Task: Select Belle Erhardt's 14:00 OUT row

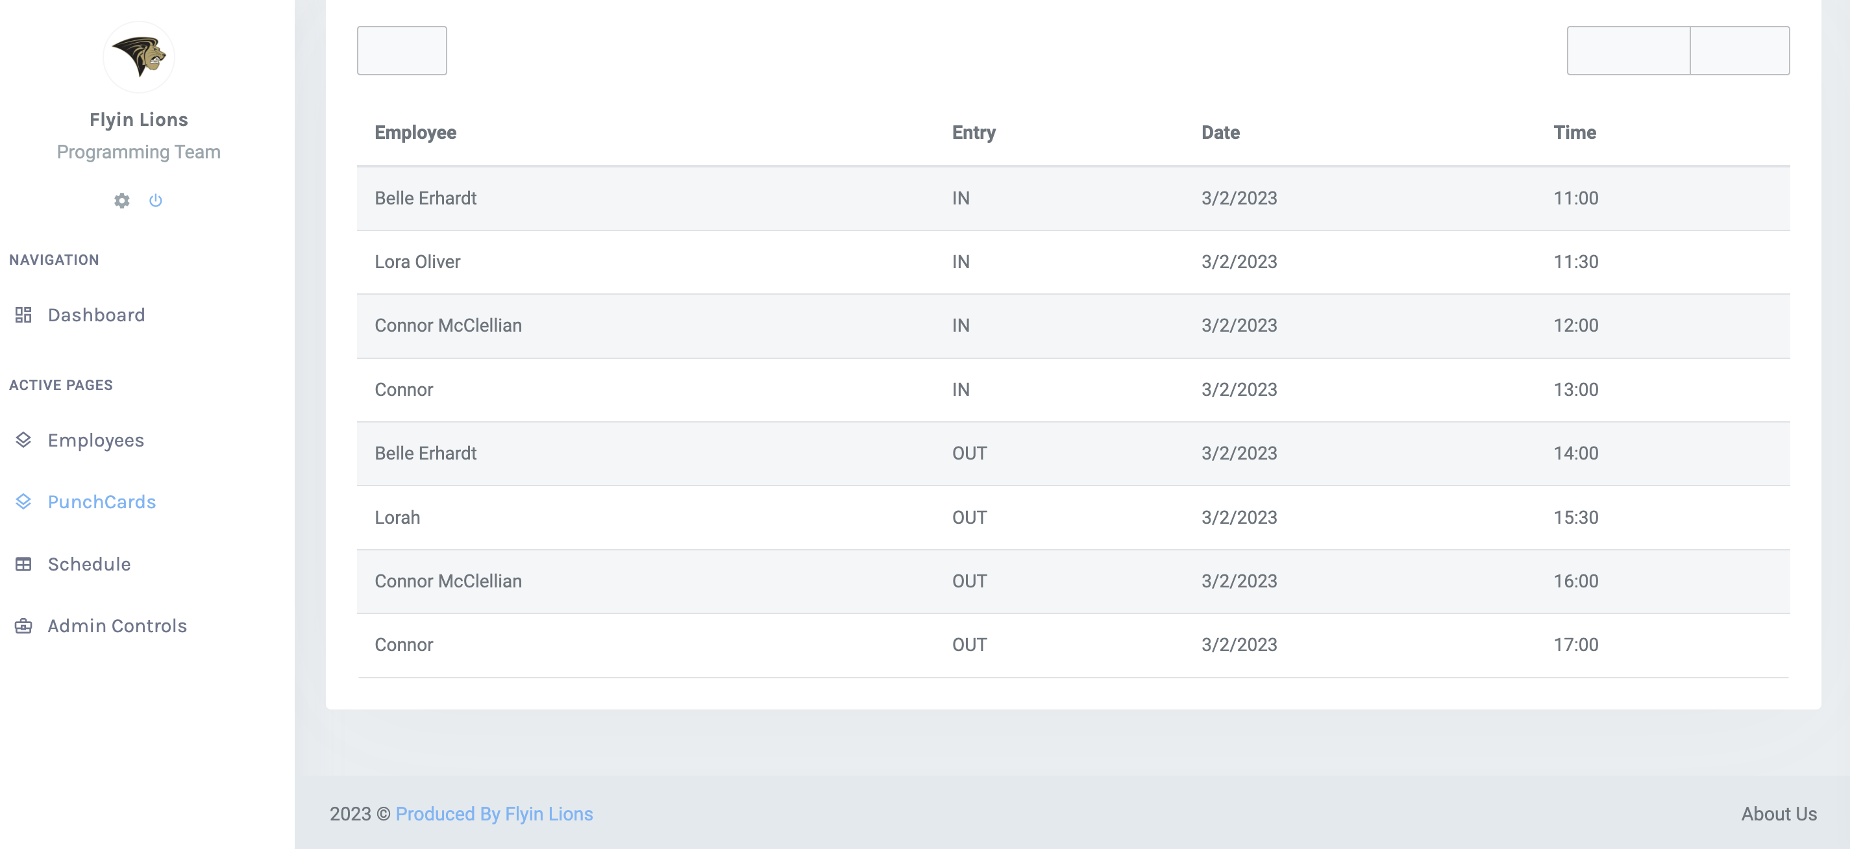Action: tap(1072, 453)
